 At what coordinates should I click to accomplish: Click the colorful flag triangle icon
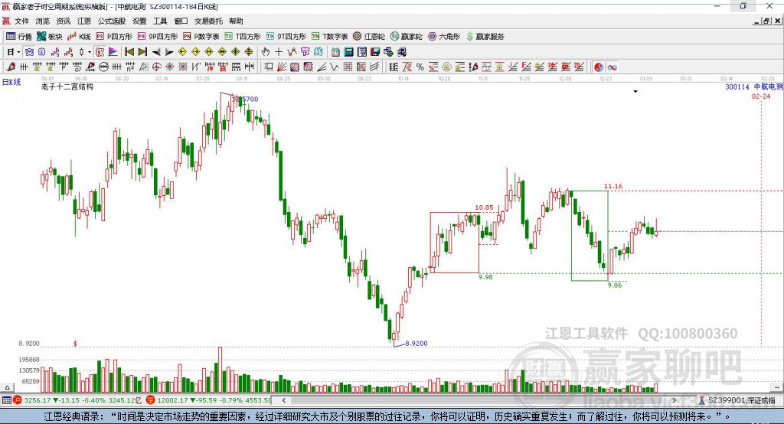pyautogui.click(x=113, y=52)
